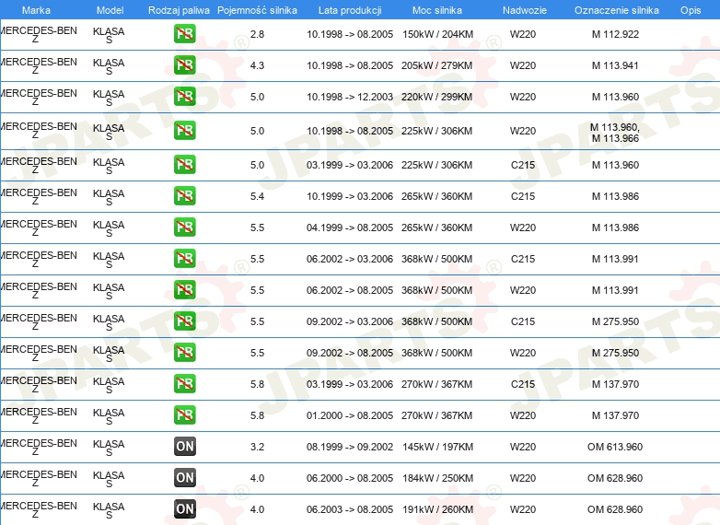
Task: Click production years 10.1999 -> 03.2006
Action: click(350, 195)
